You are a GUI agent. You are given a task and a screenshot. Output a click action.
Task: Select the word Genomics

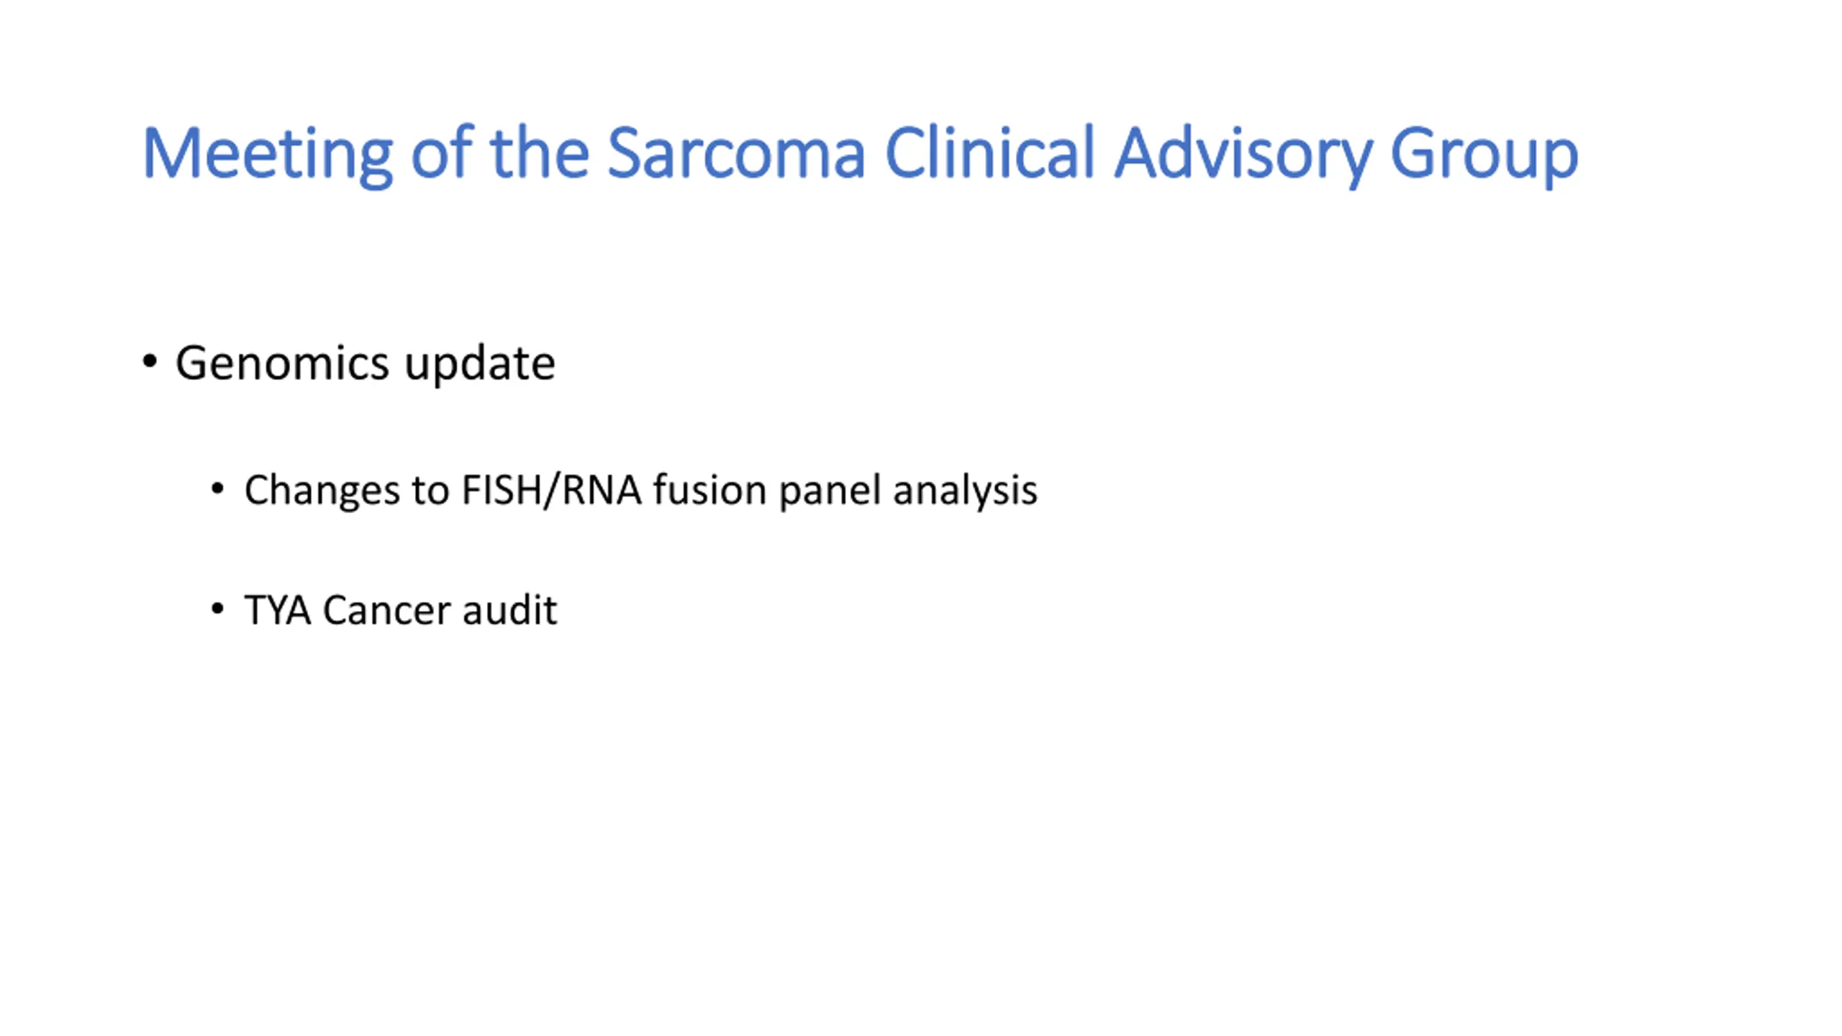tap(283, 362)
